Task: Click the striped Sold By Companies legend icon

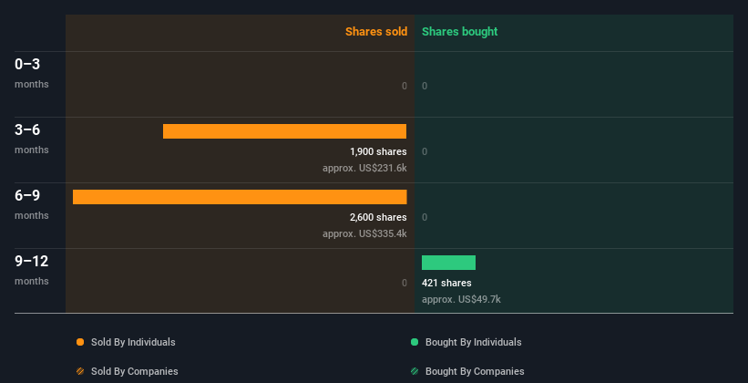Action: coord(80,371)
